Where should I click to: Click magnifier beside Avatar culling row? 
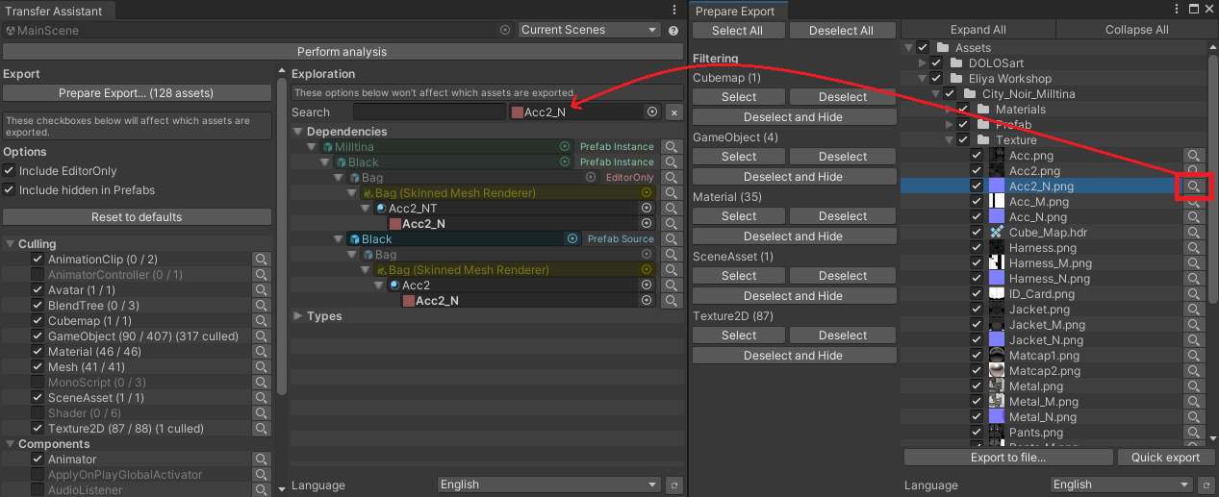[261, 290]
